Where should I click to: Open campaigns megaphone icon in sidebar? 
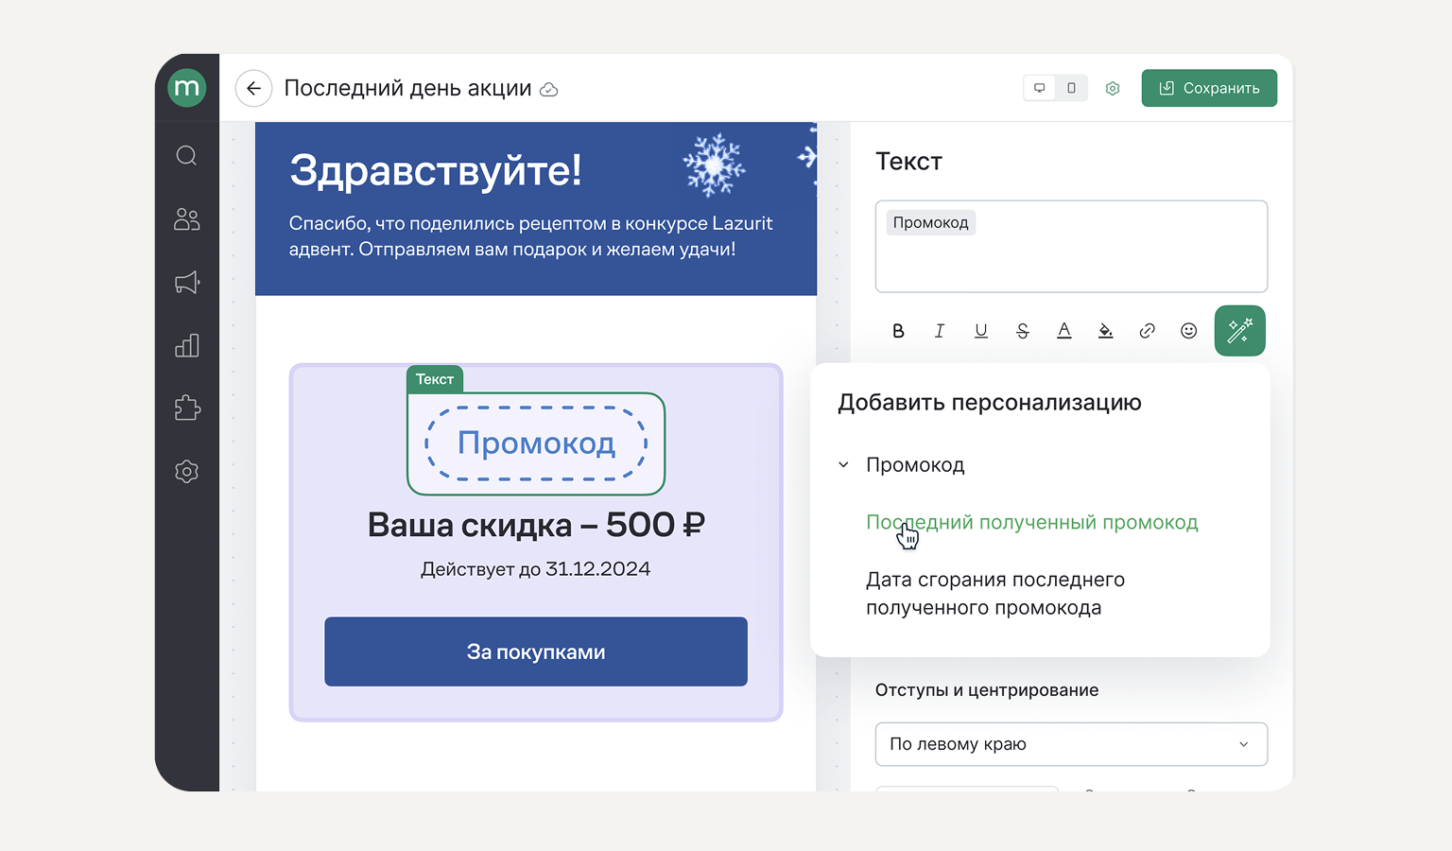point(187,283)
